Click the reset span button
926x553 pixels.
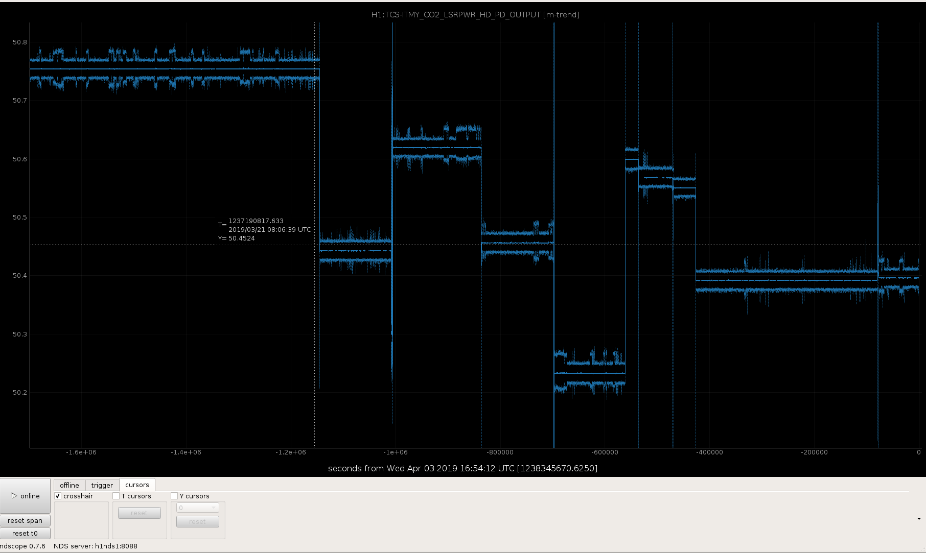[25, 520]
